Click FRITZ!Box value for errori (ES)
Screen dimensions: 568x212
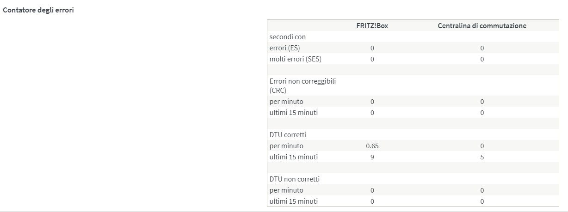coord(372,48)
